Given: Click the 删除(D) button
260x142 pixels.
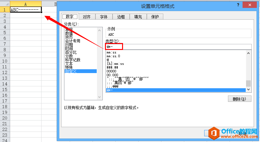Looking at the screenshot, I should point(240,99).
